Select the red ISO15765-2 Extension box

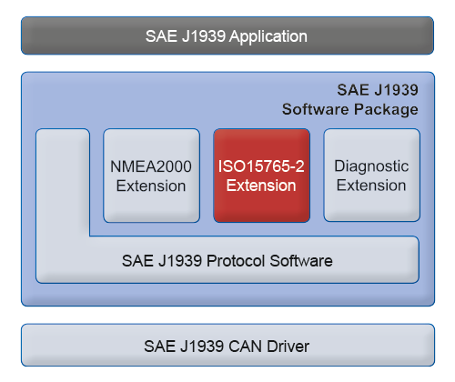[261, 176]
